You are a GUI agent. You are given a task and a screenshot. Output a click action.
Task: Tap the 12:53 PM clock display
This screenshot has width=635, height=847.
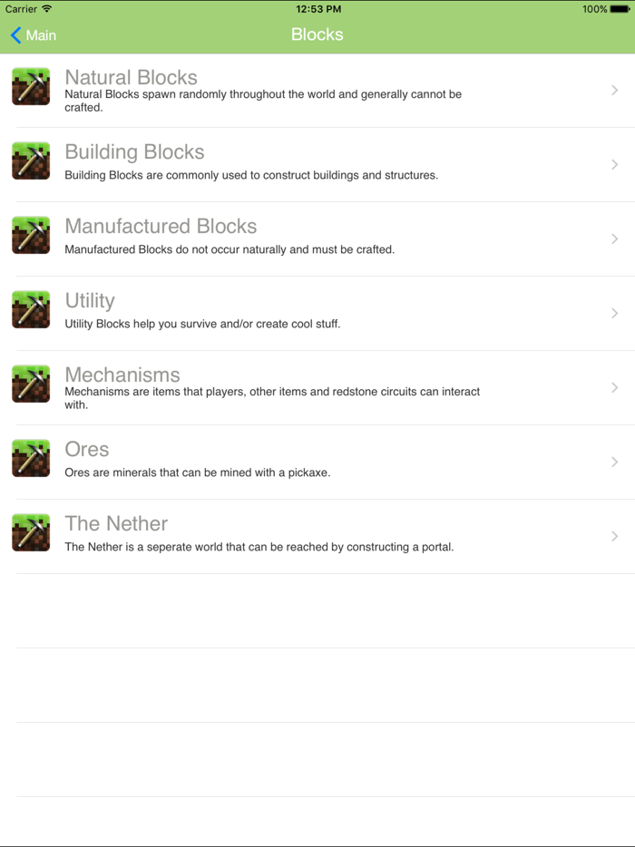tap(317, 9)
